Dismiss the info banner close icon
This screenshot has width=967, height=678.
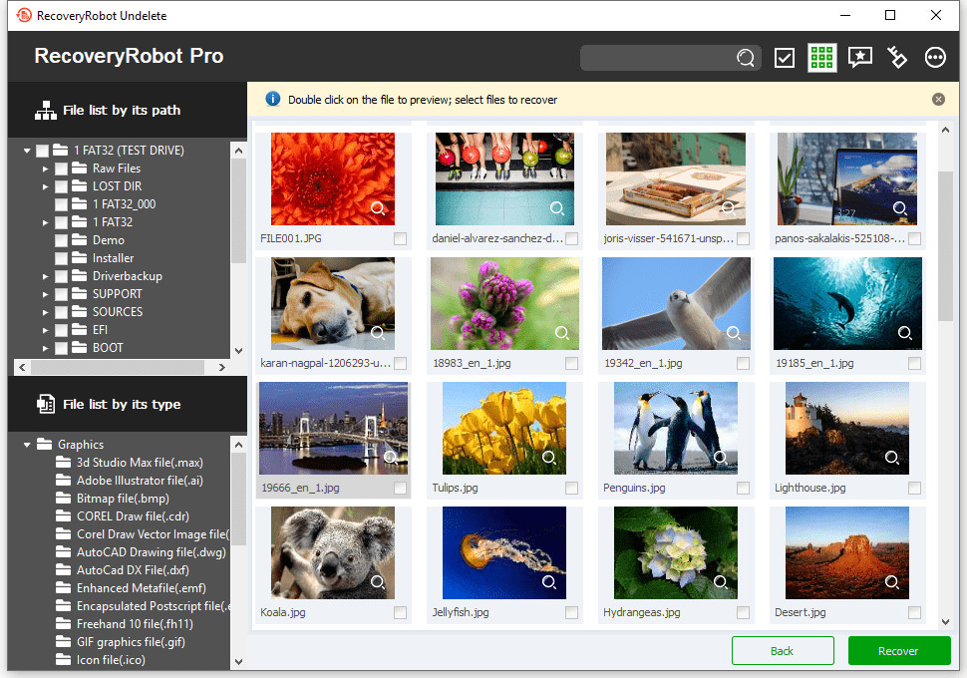[938, 100]
